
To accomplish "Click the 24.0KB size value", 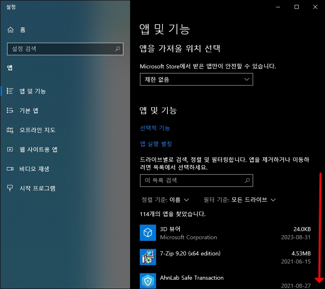I will (x=302, y=229).
